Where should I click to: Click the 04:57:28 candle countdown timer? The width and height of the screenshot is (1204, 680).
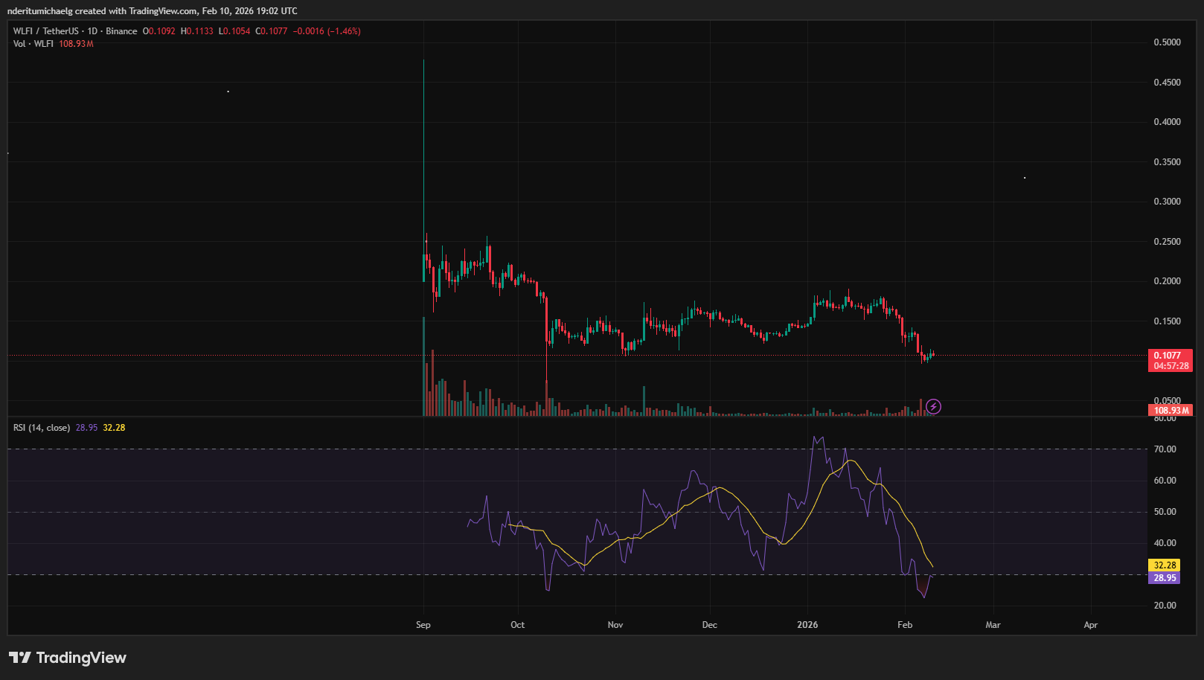coord(1171,366)
